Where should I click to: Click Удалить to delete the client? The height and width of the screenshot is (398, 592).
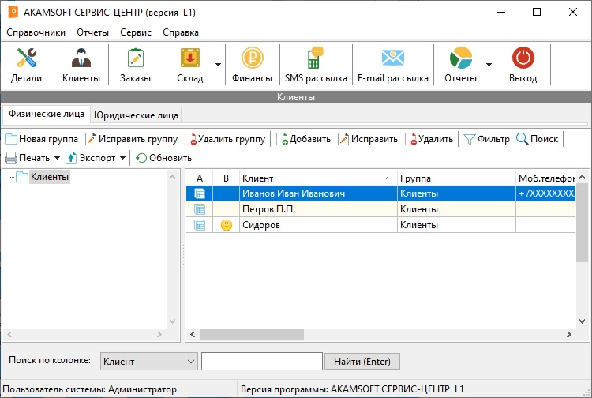429,139
